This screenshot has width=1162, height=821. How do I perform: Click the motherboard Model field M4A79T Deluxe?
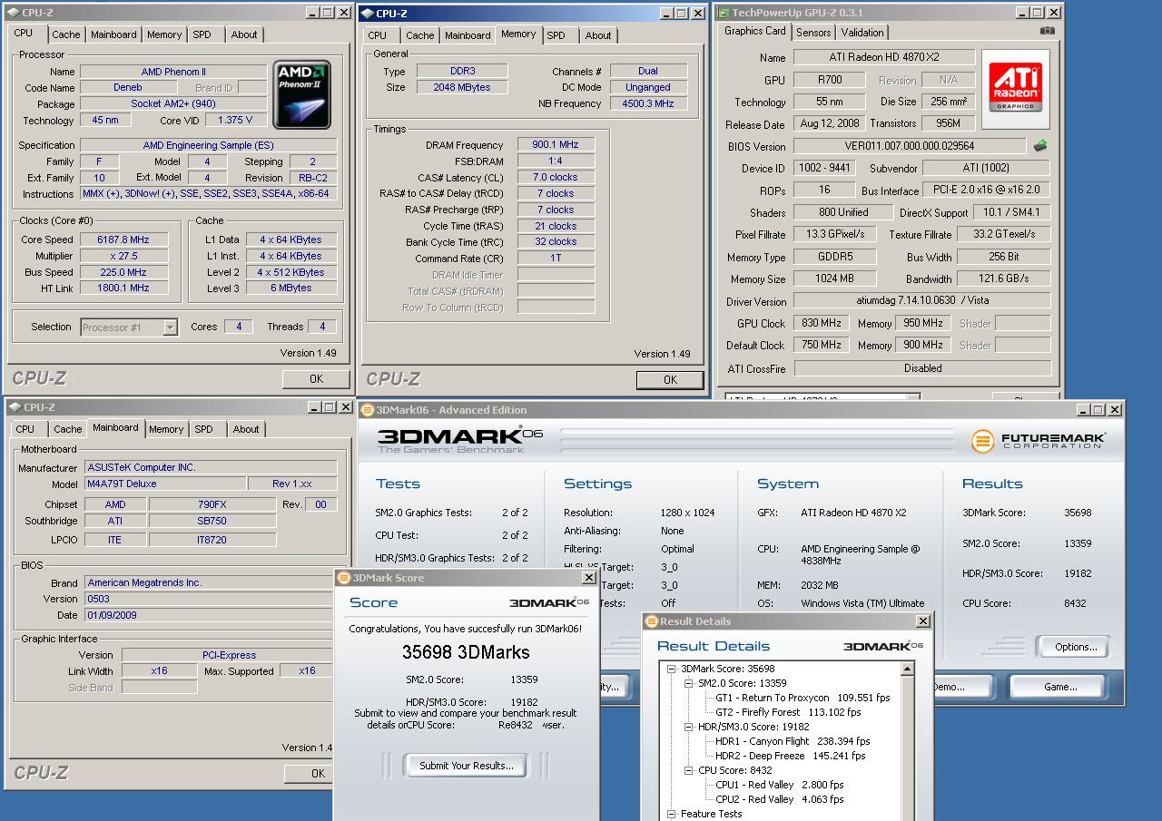point(165,484)
